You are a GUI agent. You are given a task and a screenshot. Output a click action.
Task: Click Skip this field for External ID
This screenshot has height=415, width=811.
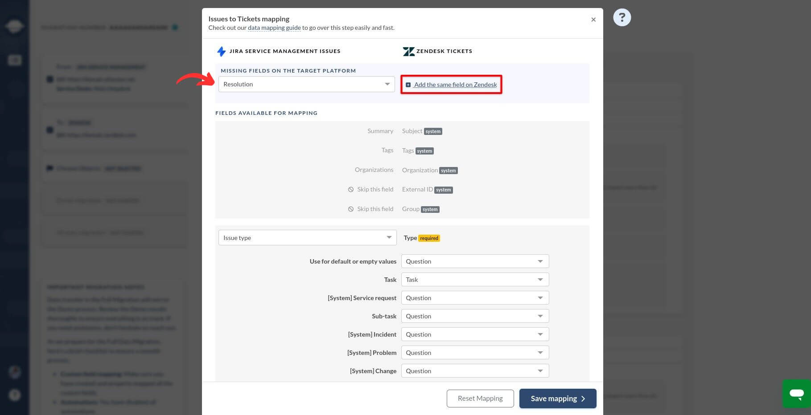pyautogui.click(x=375, y=189)
